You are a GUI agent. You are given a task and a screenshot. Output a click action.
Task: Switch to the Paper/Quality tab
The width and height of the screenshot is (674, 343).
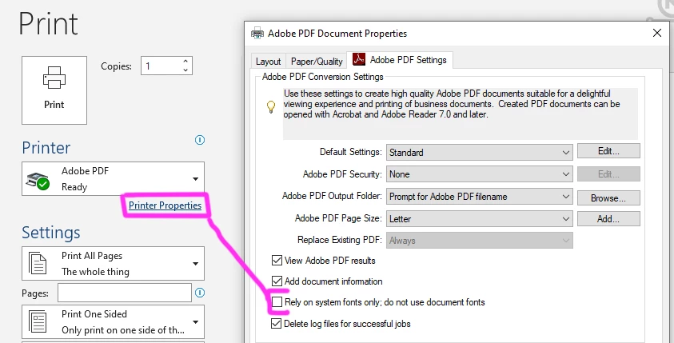[317, 62]
